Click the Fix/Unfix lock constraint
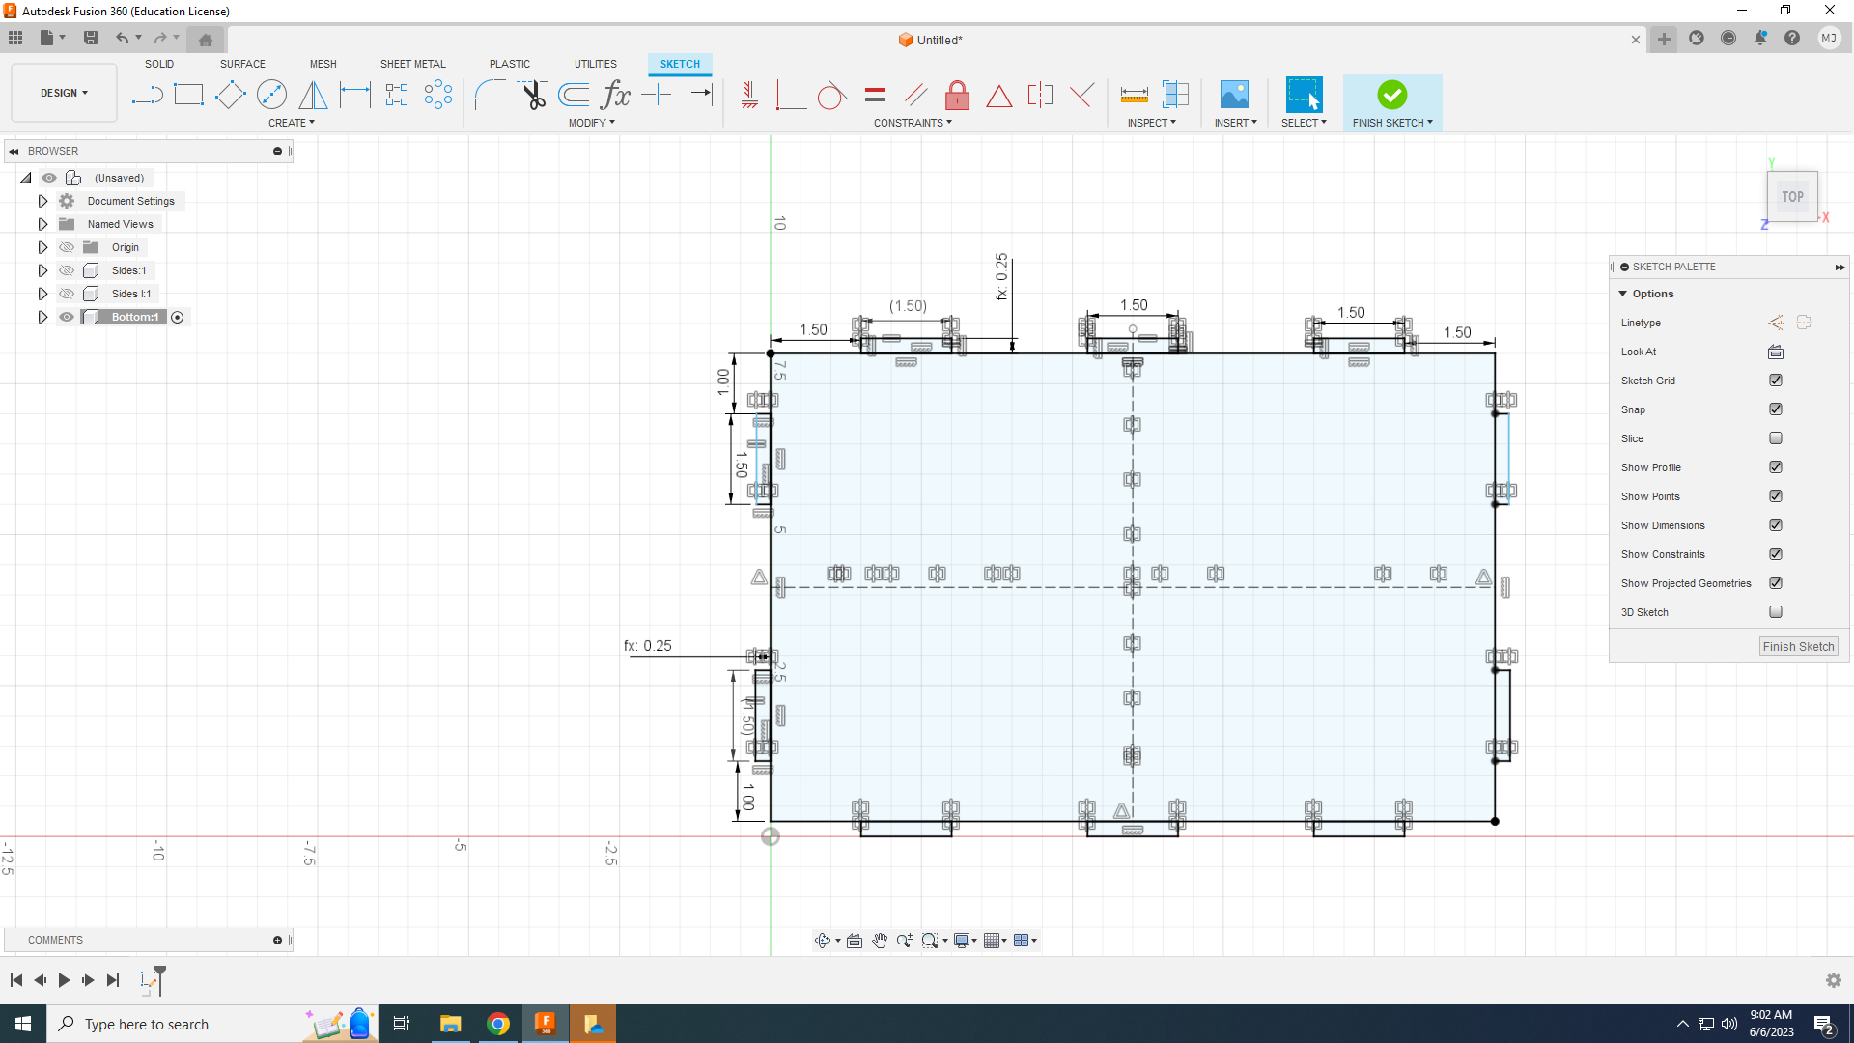Image resolution: width=1854 pixels, height=1043 pixels. [x=957, y=95]
